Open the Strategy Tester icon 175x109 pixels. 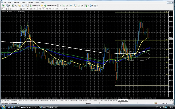pyautogui.click(x=26, y=6)
